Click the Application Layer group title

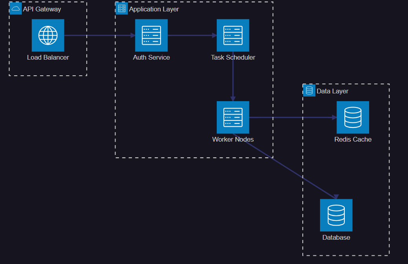154,9
